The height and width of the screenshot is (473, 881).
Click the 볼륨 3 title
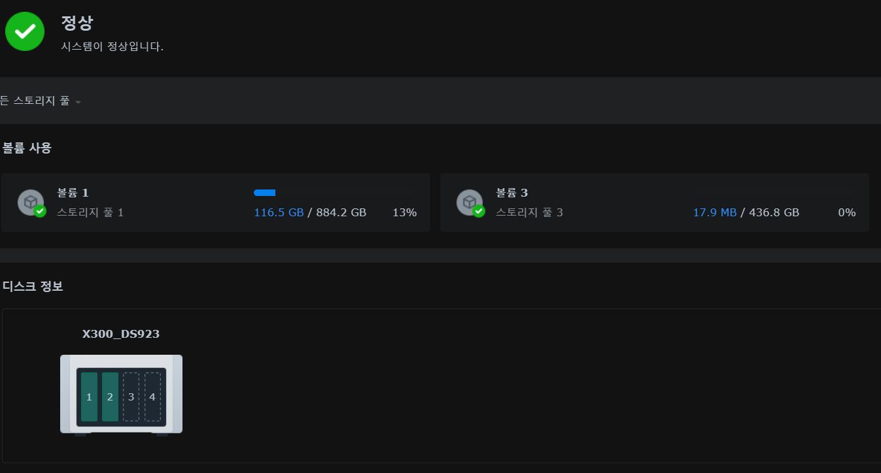511,193
